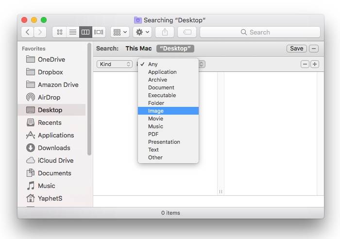
Task: Switch to list view
Action: click(73, 33)
